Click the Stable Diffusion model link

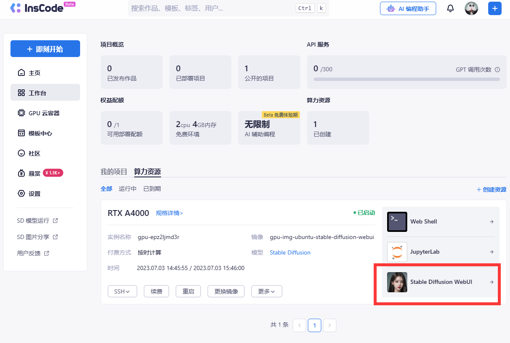(x=290, y=252)
